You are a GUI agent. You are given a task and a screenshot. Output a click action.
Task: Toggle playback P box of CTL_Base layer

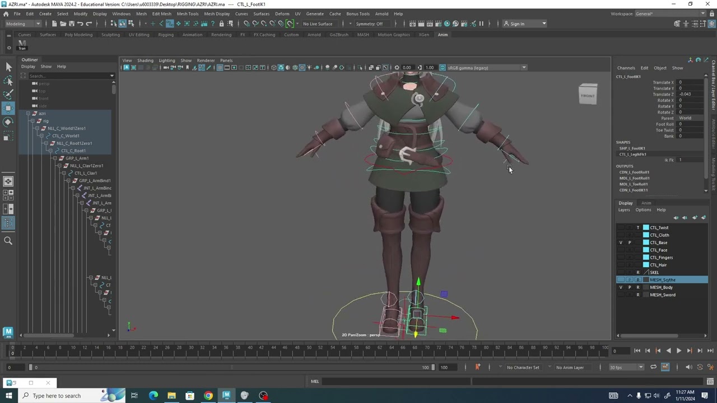(629, 242)
